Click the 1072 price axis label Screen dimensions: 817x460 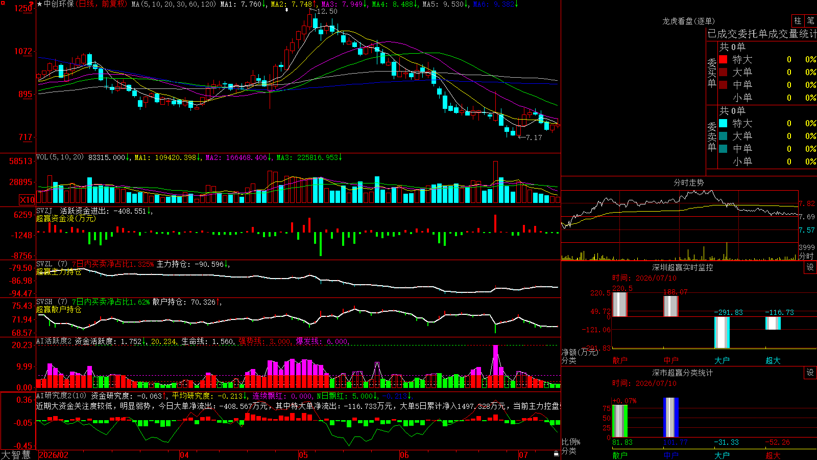pyautogui.click(x=23, y=51)
